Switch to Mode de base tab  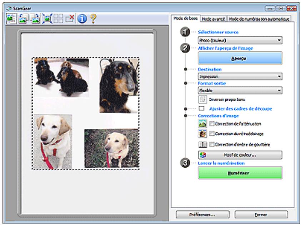185,19
